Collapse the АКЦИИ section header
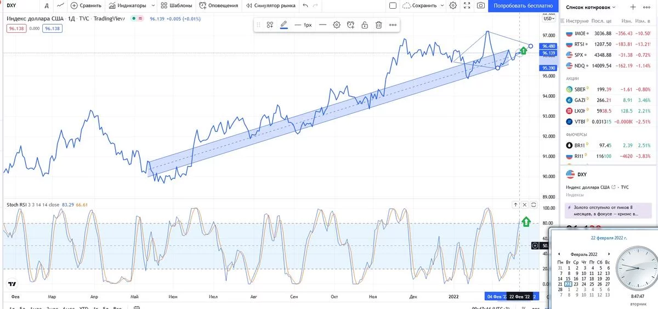This screenshot has width=658, height=309. click(573, 78)
